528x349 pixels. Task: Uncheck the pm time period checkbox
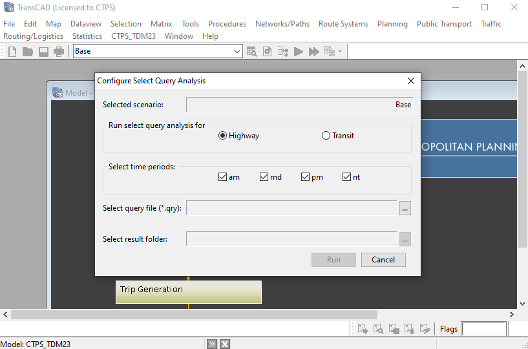click(305, 177)
